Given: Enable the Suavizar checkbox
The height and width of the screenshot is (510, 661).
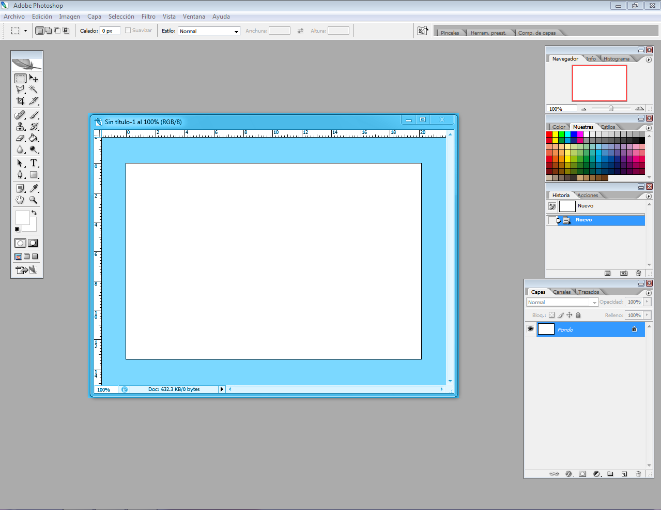Looking at the screenshot, I should click(128, 31).
